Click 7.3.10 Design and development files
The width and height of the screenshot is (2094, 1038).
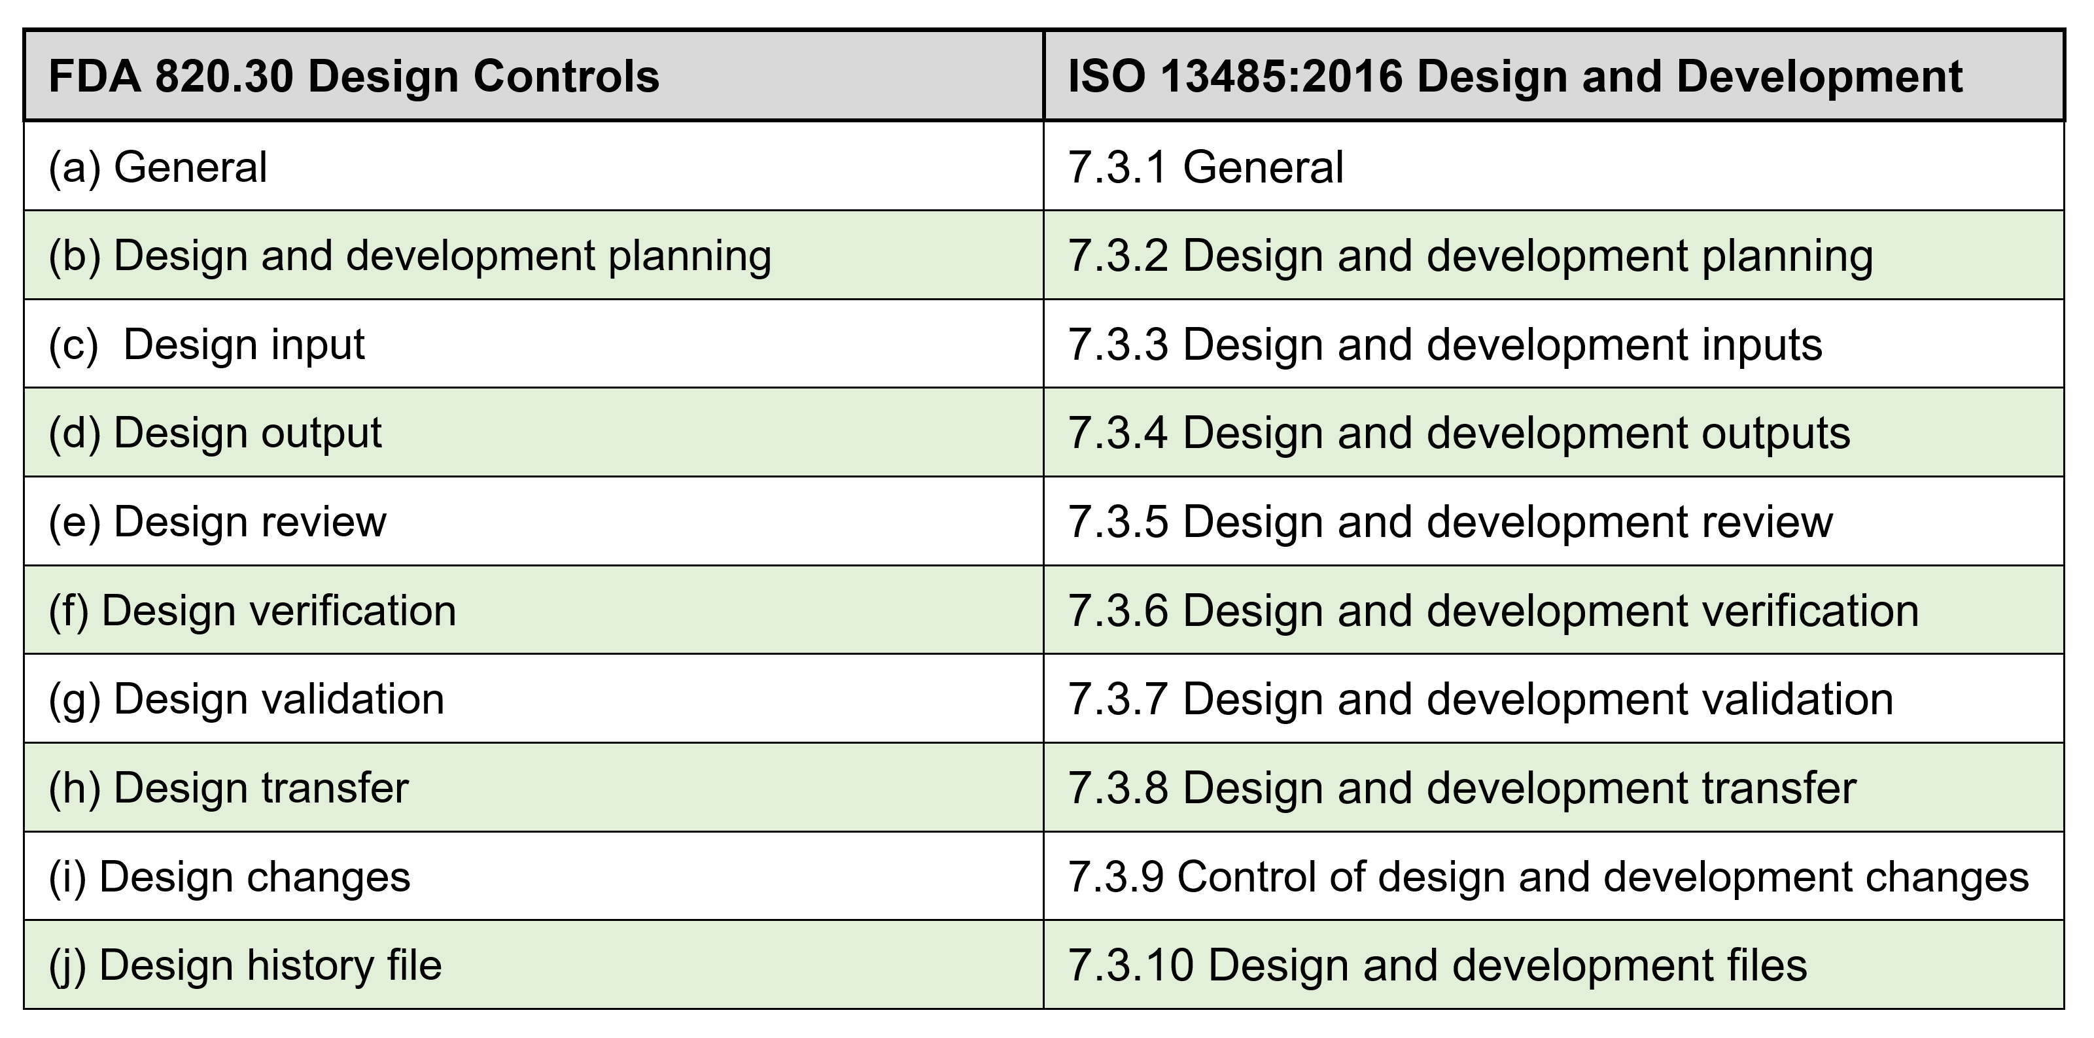pos(1437,965)
